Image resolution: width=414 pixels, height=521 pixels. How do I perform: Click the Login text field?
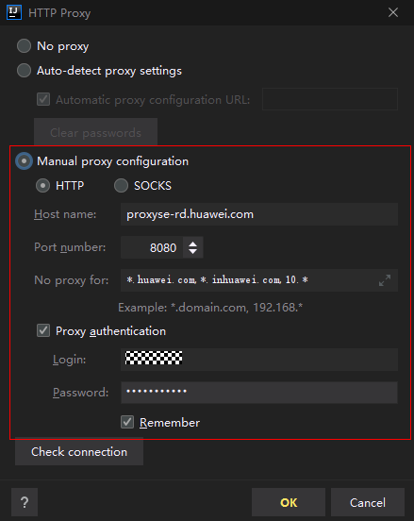[x=259, y=360]
